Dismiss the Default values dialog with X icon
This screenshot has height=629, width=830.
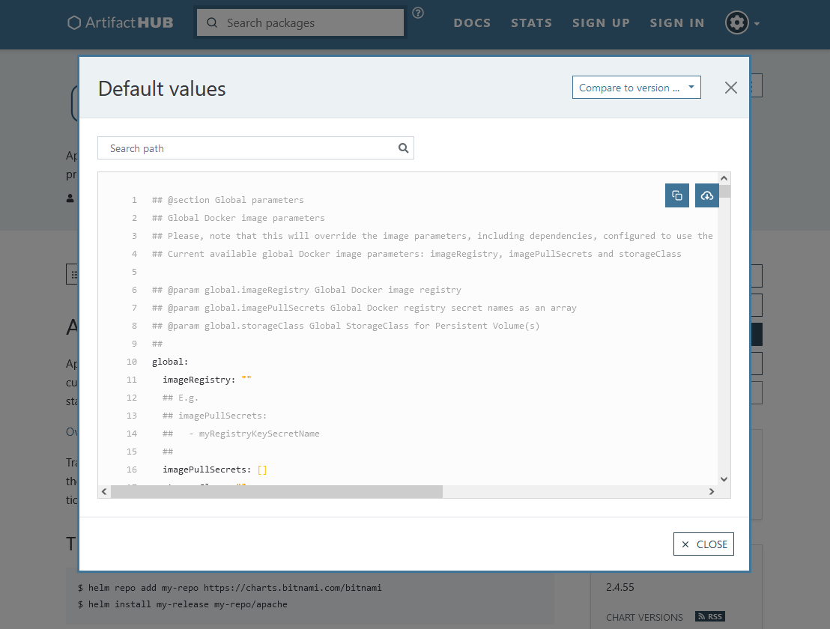(x=731, y=88)
